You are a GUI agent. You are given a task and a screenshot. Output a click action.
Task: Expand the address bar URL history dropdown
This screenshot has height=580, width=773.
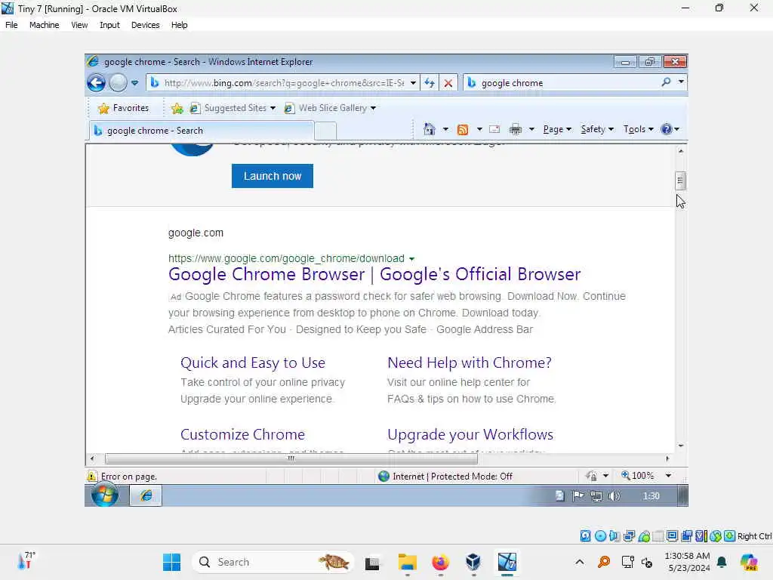click(x=413, y=83)
